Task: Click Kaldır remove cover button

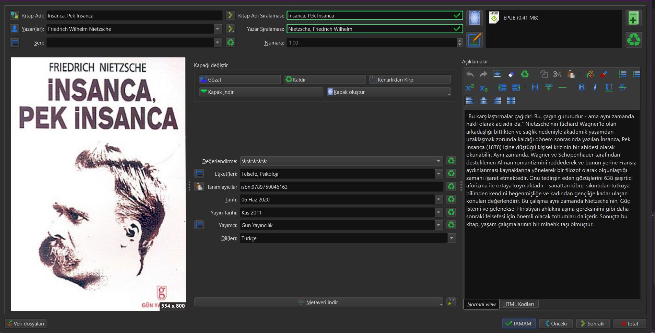Action: pos(325,79)
